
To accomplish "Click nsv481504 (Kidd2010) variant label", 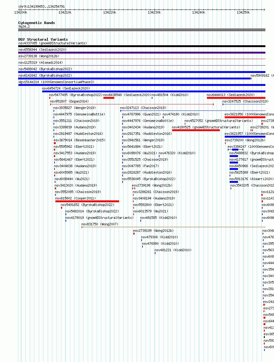I will [170, 95].
